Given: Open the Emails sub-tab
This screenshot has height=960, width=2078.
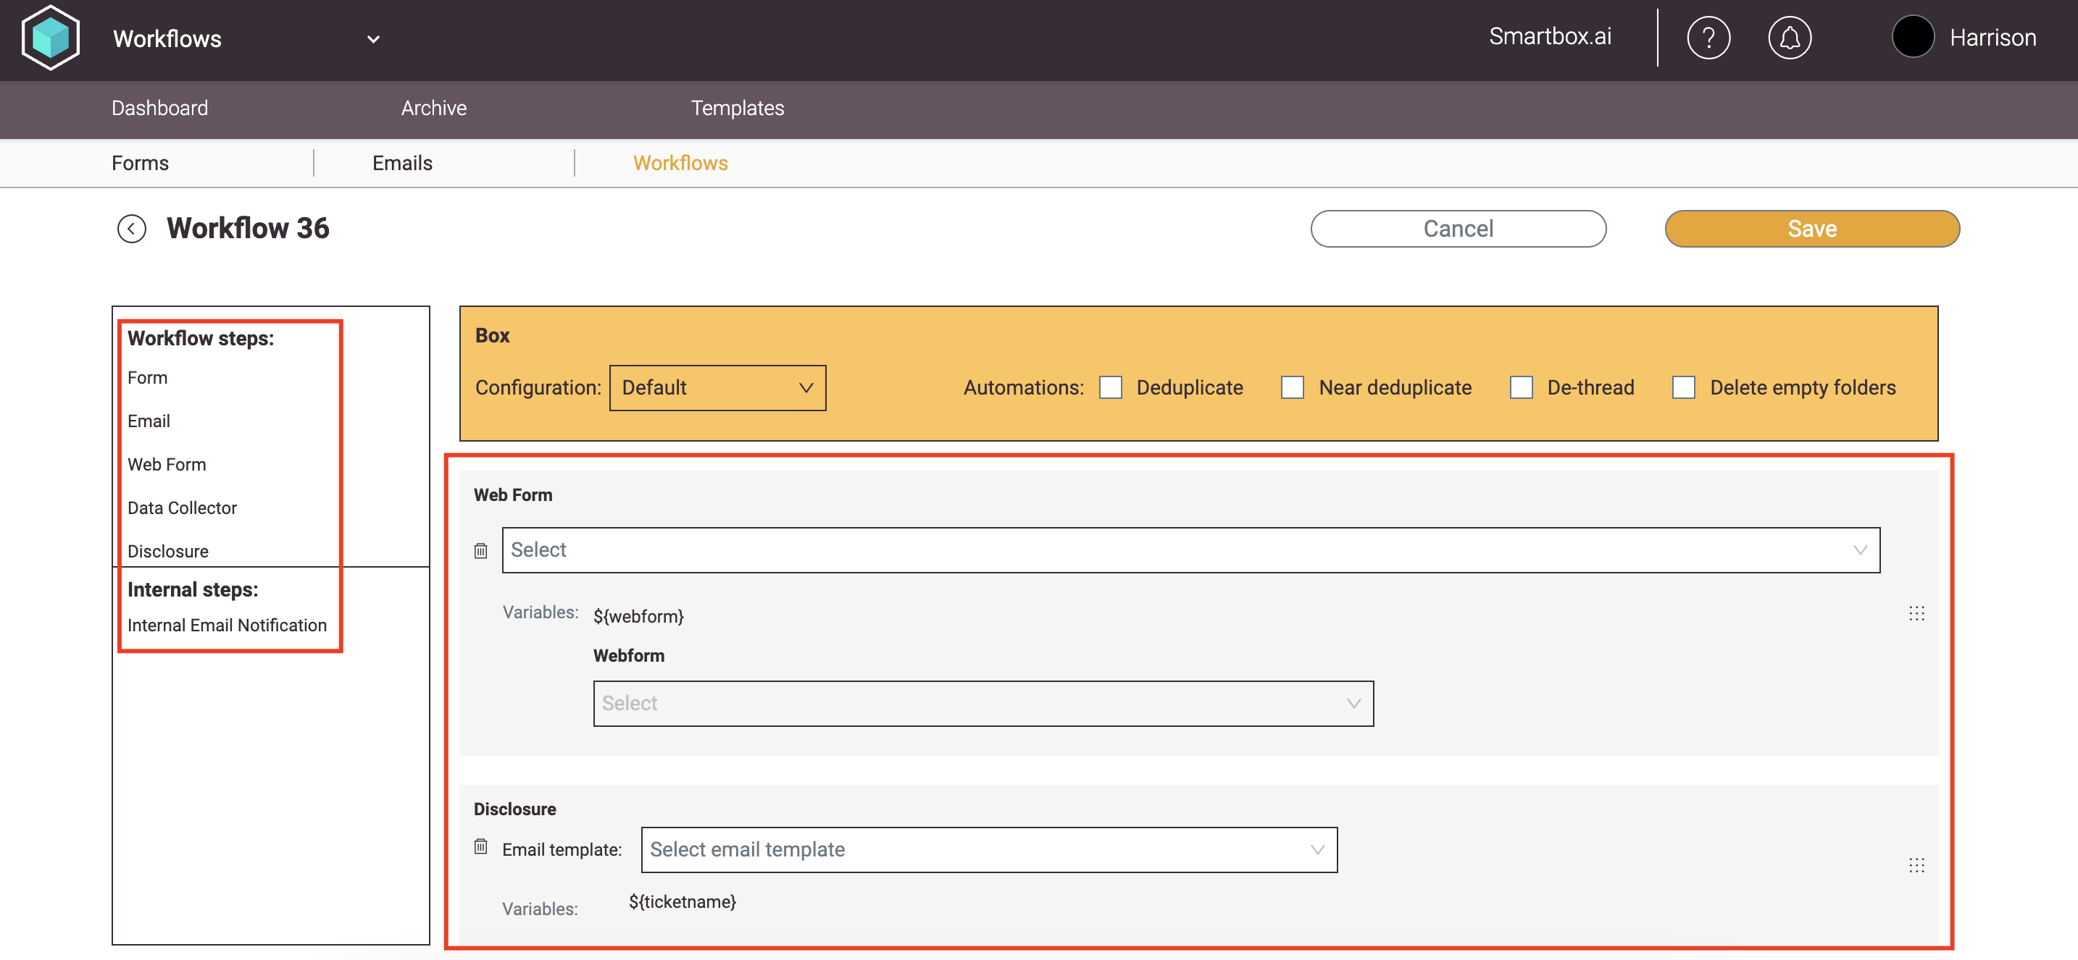Looking at the screenshot, I should [x=401, y=163].
